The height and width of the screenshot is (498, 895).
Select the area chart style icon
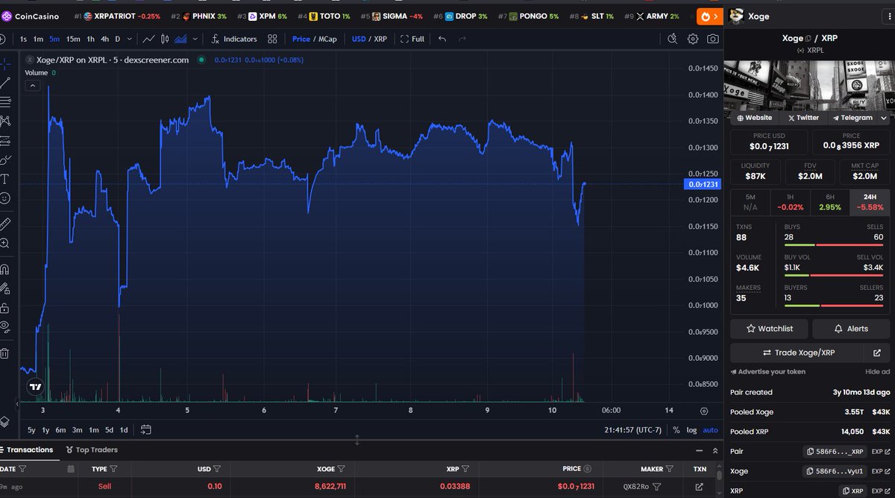coord(180,39)
